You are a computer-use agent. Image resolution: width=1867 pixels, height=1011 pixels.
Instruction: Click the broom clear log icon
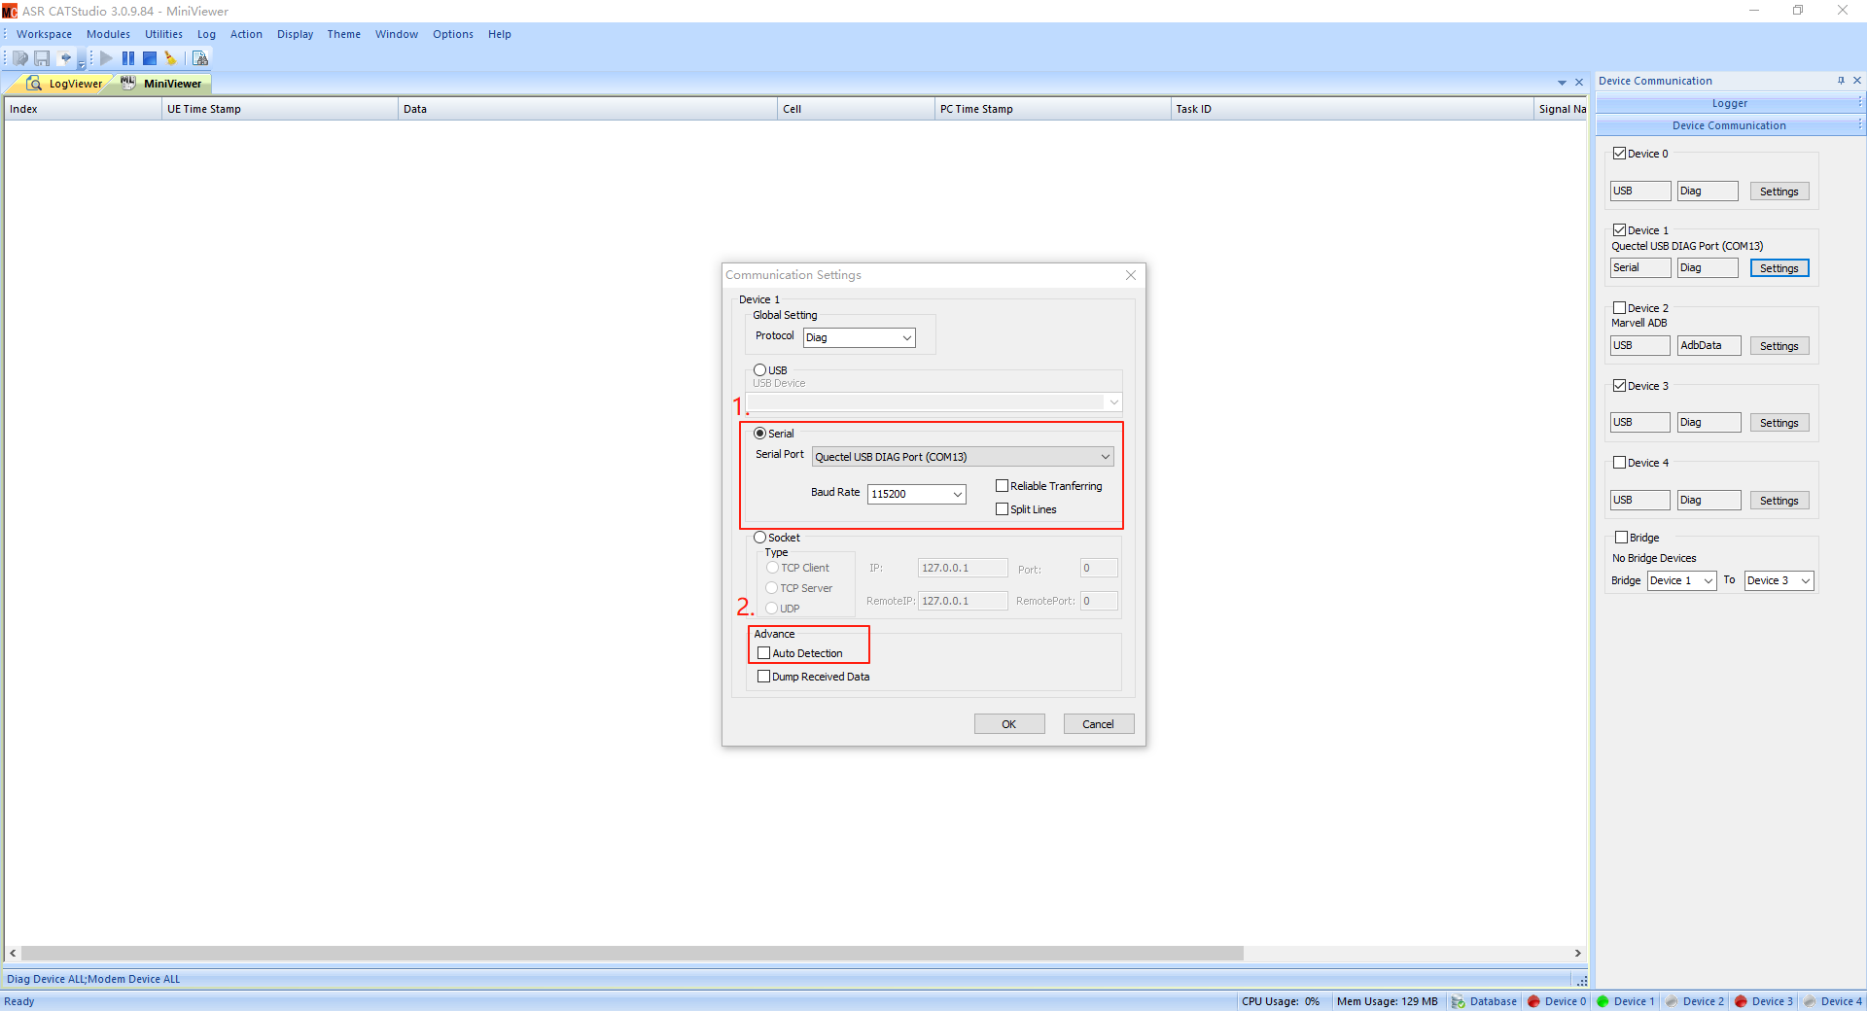[x=171, y=58]
